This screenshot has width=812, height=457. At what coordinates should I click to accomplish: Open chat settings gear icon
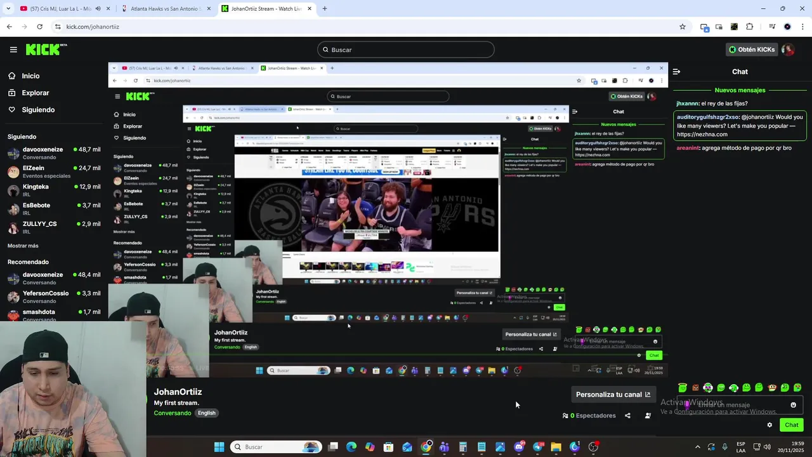tap(769, 425)
